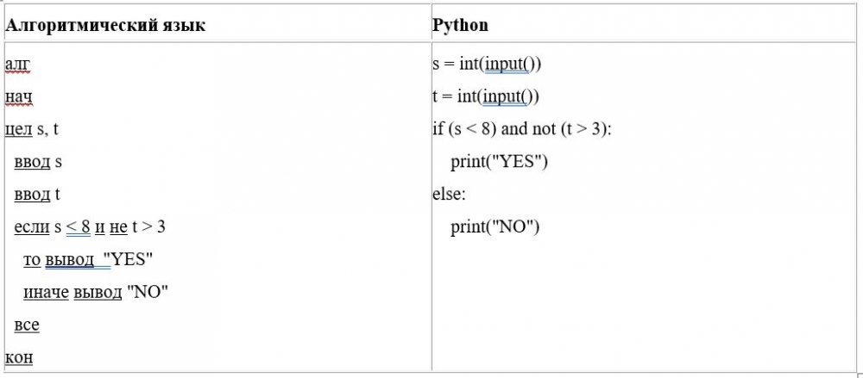The height and width of the screenshot is (378, 863).
Task: Click the "if (s < 8) and not (t > 3):" line
Action: click(x=527, y=129)
